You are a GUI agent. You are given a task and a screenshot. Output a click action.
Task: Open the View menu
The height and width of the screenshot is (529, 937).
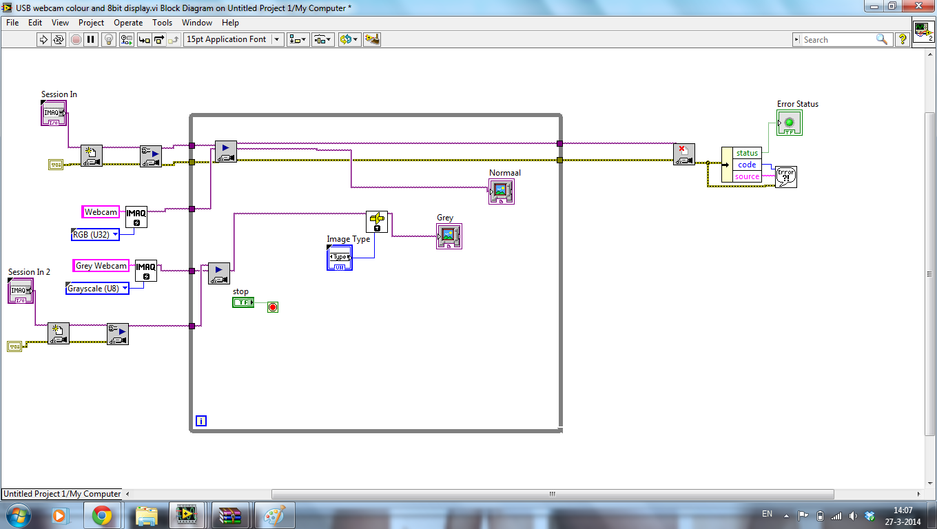(x=60, y=23)
